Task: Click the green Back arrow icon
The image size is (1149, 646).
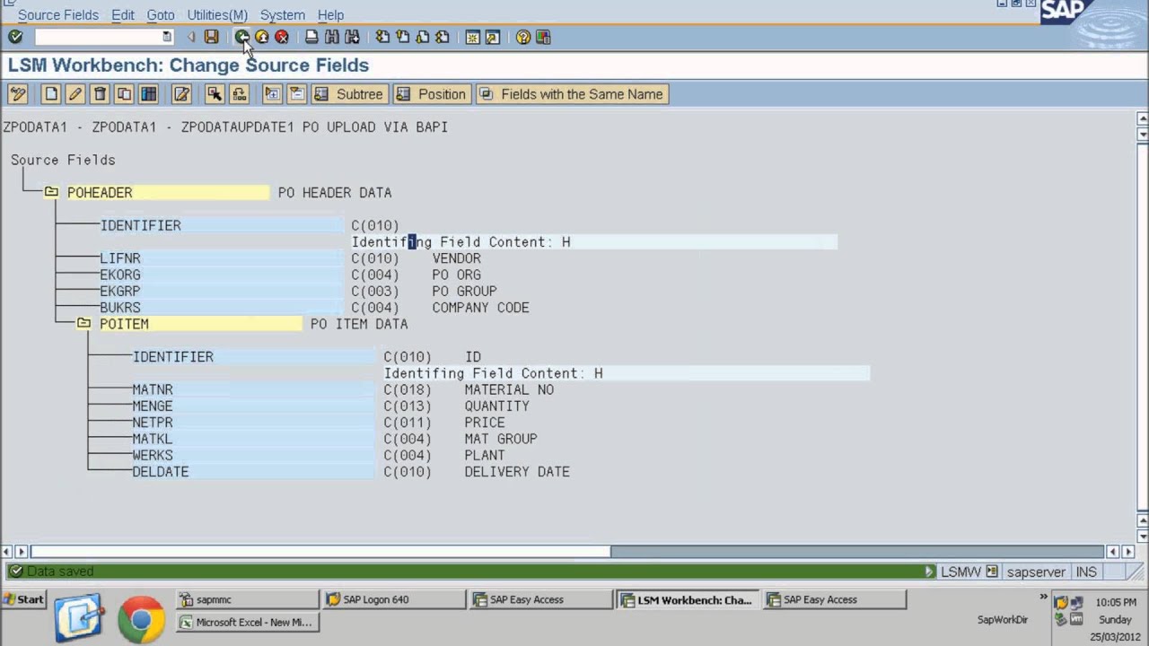Action: pos(242,37)
